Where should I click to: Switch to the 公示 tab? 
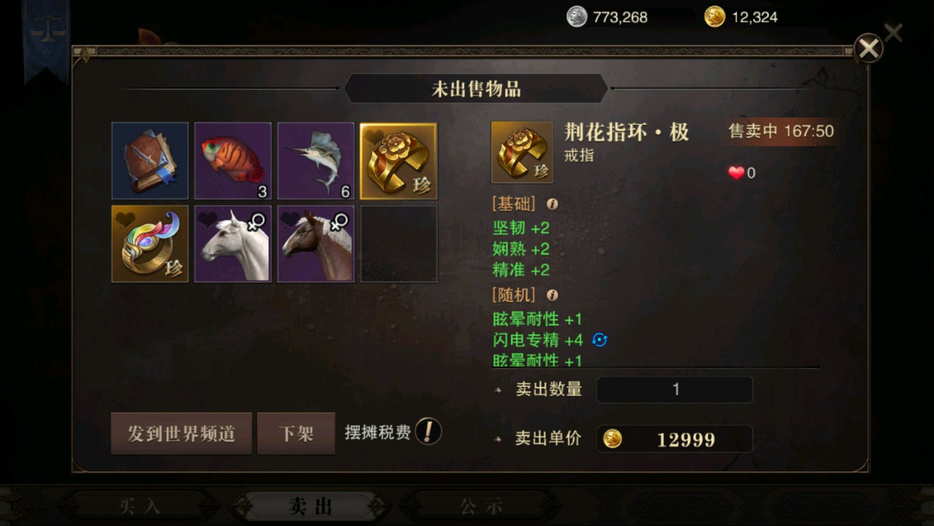(481, 506)
